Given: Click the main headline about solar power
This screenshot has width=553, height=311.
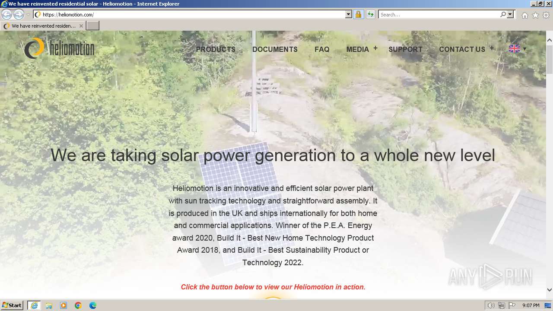Looking at the screenshot, I should 273,155.
